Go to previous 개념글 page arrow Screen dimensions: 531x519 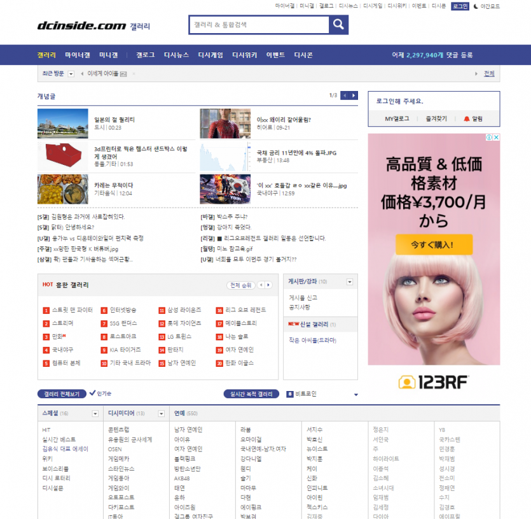345,96
